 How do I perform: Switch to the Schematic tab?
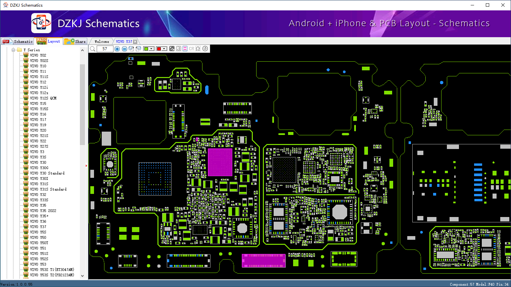pyautogui.click(x=17, y=42)
